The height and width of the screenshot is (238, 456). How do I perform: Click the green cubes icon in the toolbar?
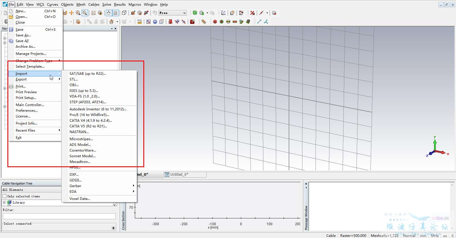195,13
